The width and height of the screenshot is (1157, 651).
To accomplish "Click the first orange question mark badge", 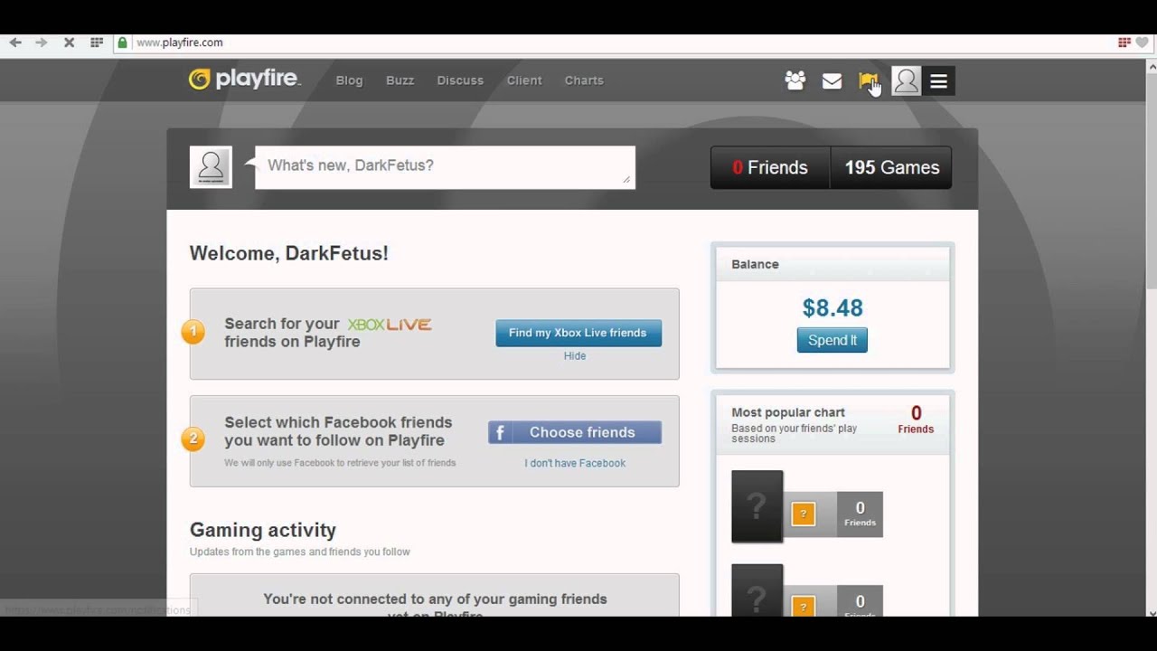I will coord(804,514).
